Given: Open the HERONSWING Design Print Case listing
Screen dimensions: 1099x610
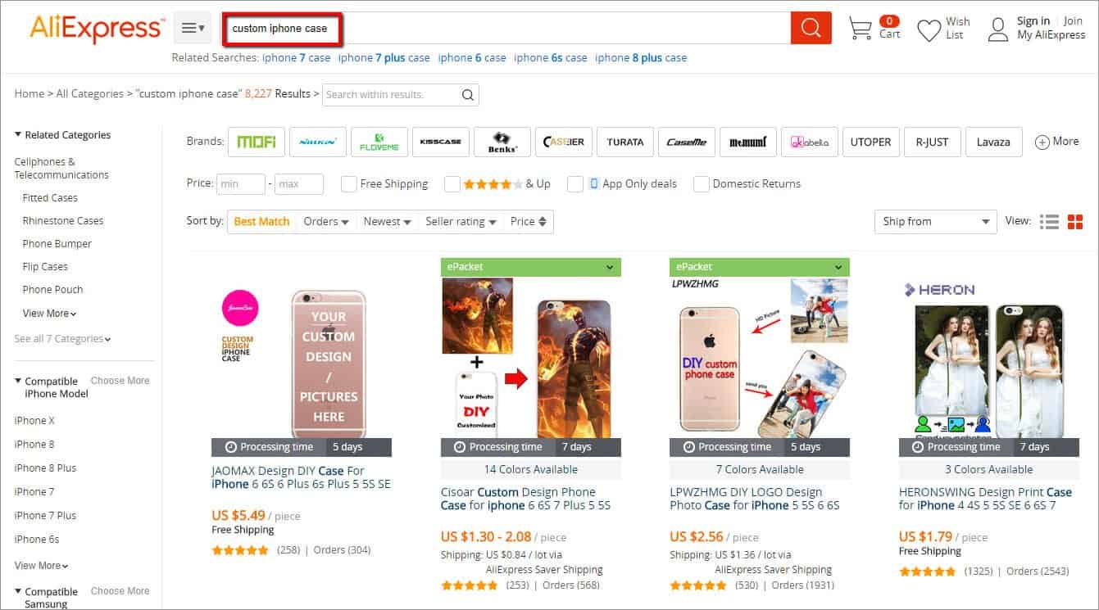Looking at the screenshot, I should tap(984, 498).
